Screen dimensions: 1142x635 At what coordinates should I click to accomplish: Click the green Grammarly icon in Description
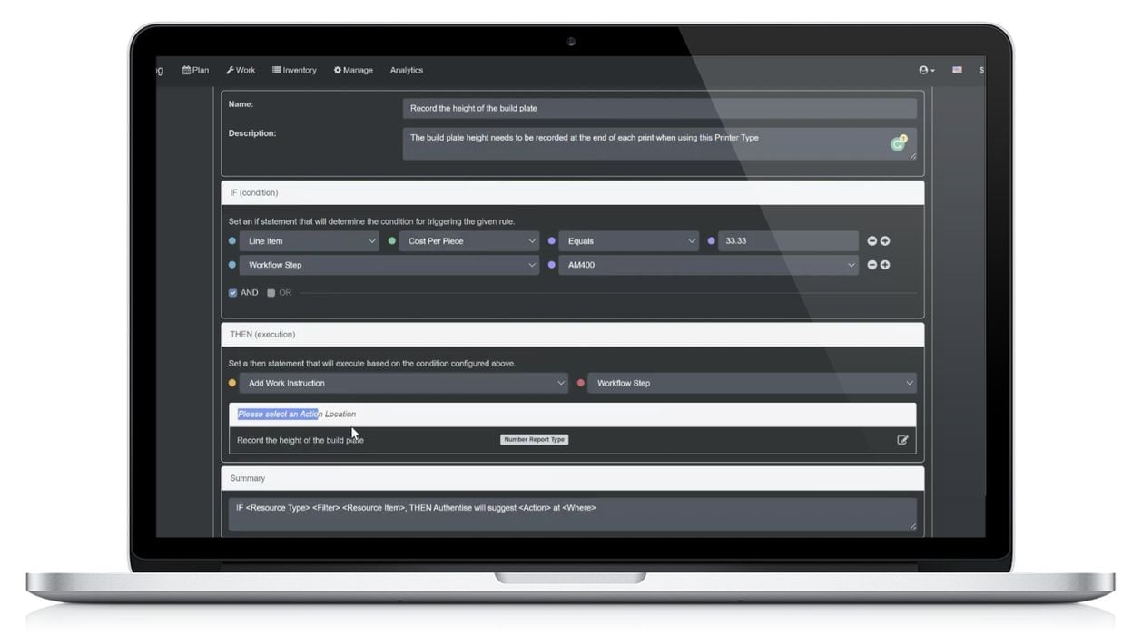point(898,143)
